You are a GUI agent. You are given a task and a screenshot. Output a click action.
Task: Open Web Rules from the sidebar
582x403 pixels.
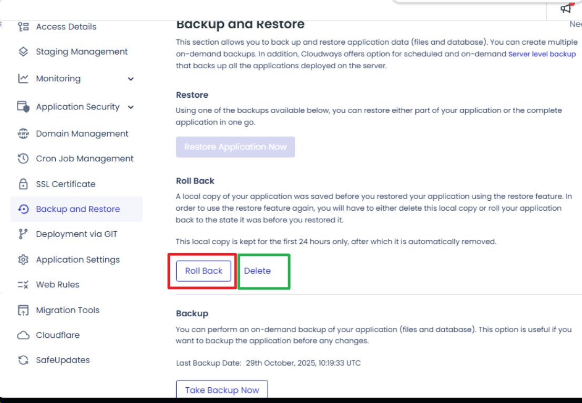coord(57,285)
